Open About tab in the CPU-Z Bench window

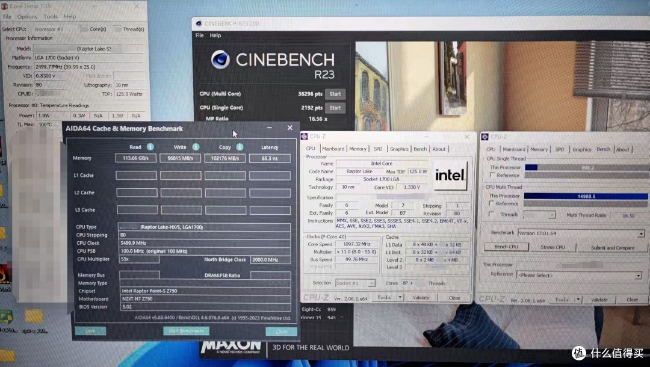point(622,150)
